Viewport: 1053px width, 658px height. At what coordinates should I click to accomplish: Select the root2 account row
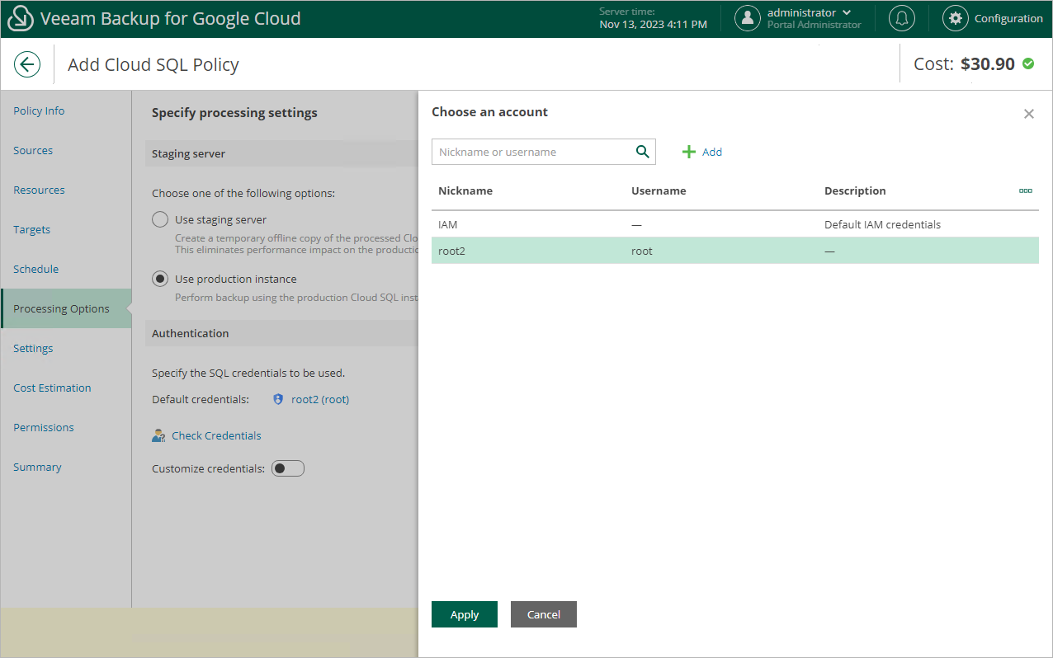pos(734,251)
